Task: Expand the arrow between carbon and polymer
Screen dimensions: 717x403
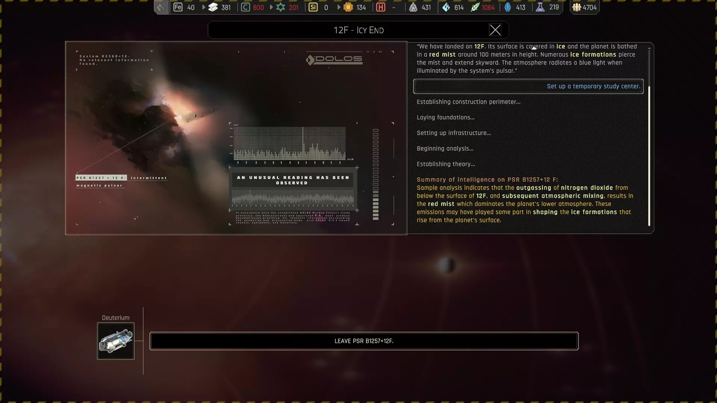Action: [271, 7]
